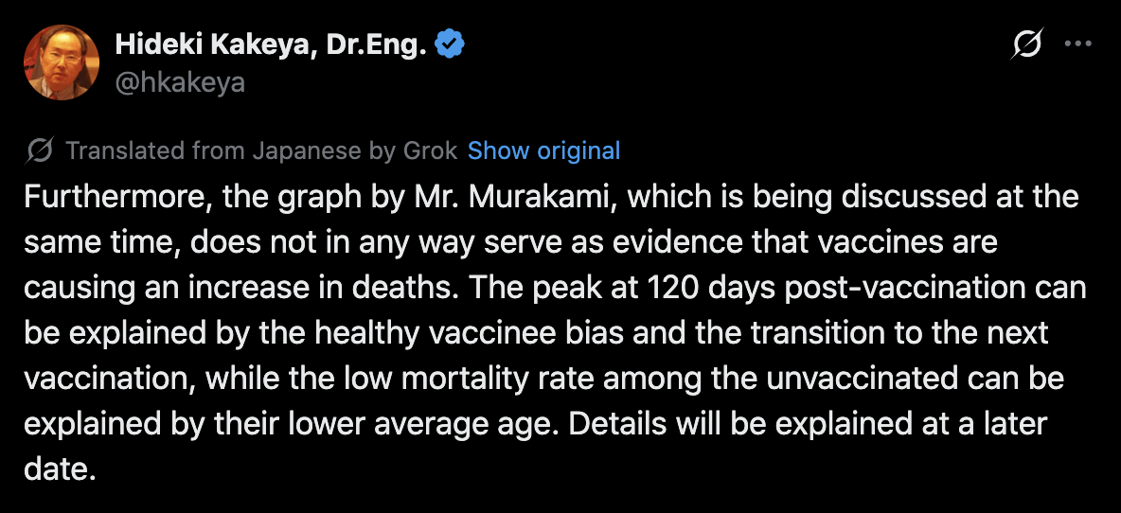Click the phrase 'lower average age'
Screen dimensions: 1121x513
point(381,424)
